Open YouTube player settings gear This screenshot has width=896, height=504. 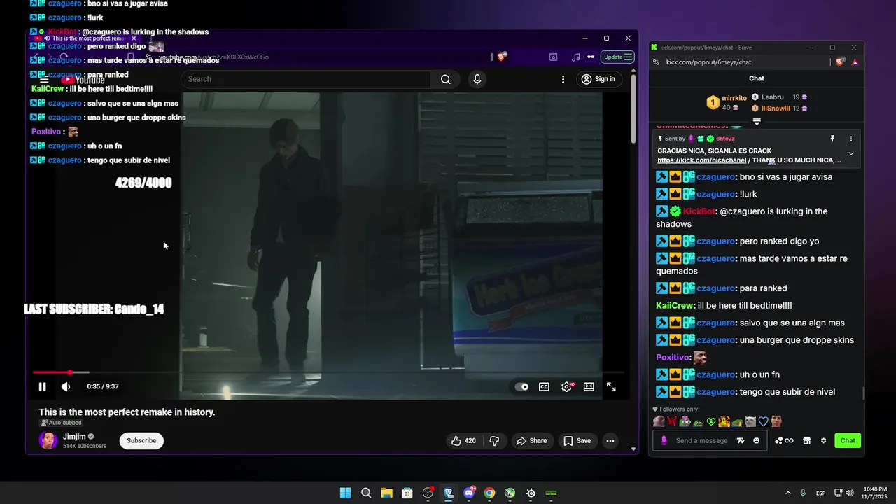(566, 386)
